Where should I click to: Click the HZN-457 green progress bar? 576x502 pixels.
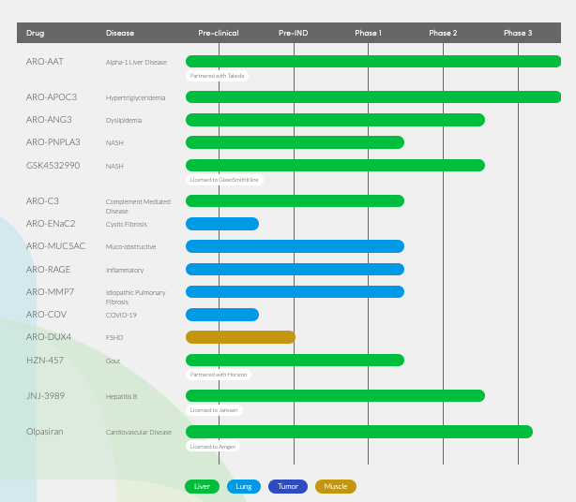(295, 360)
